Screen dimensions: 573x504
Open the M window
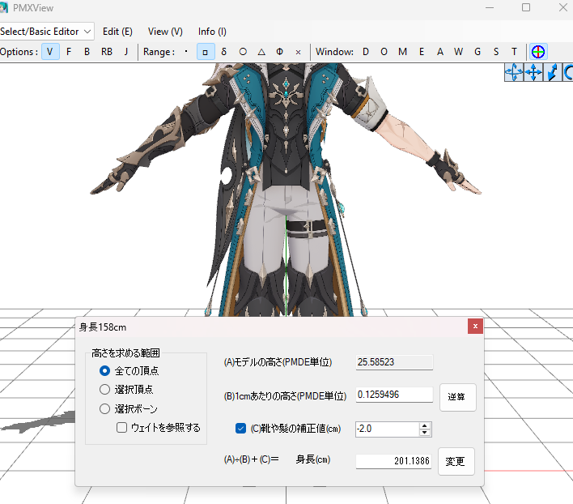point(403,52)
